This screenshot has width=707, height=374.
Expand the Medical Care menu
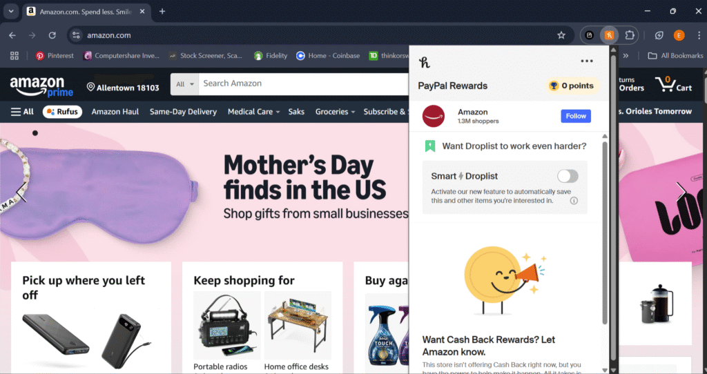click(x=253, y=112)
